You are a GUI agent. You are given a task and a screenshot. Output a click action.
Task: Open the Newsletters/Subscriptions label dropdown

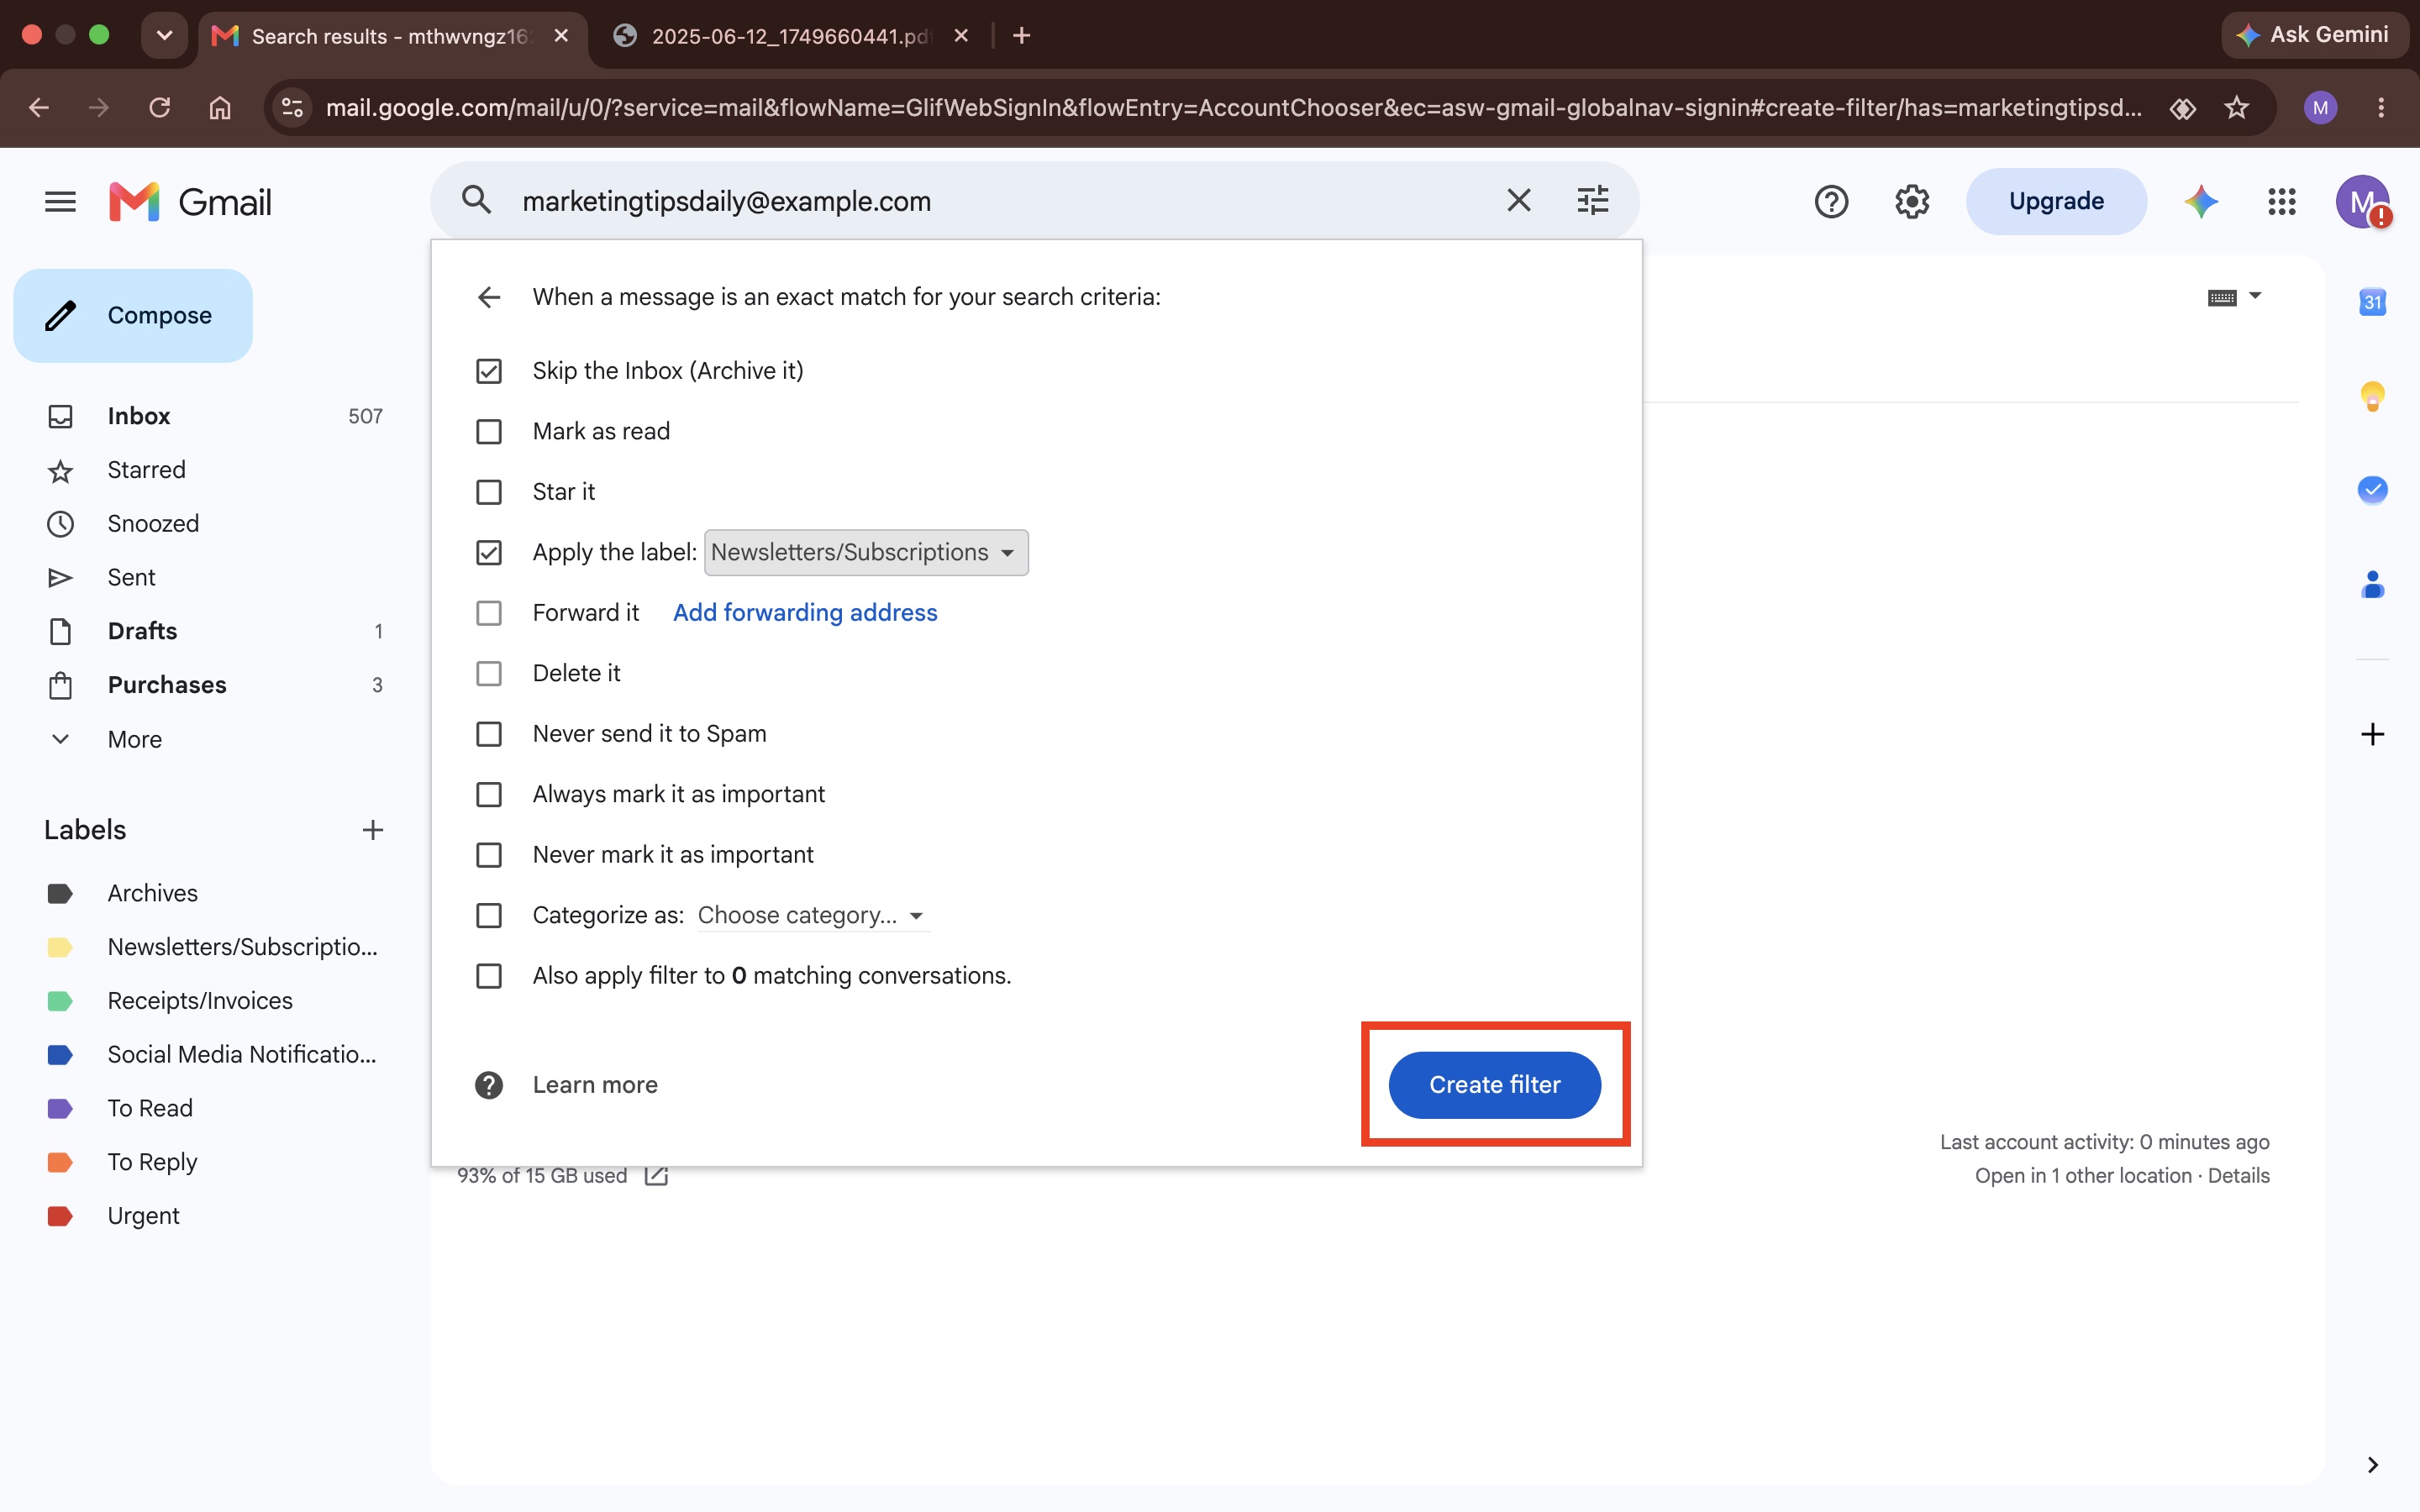[x=866, y=553]
